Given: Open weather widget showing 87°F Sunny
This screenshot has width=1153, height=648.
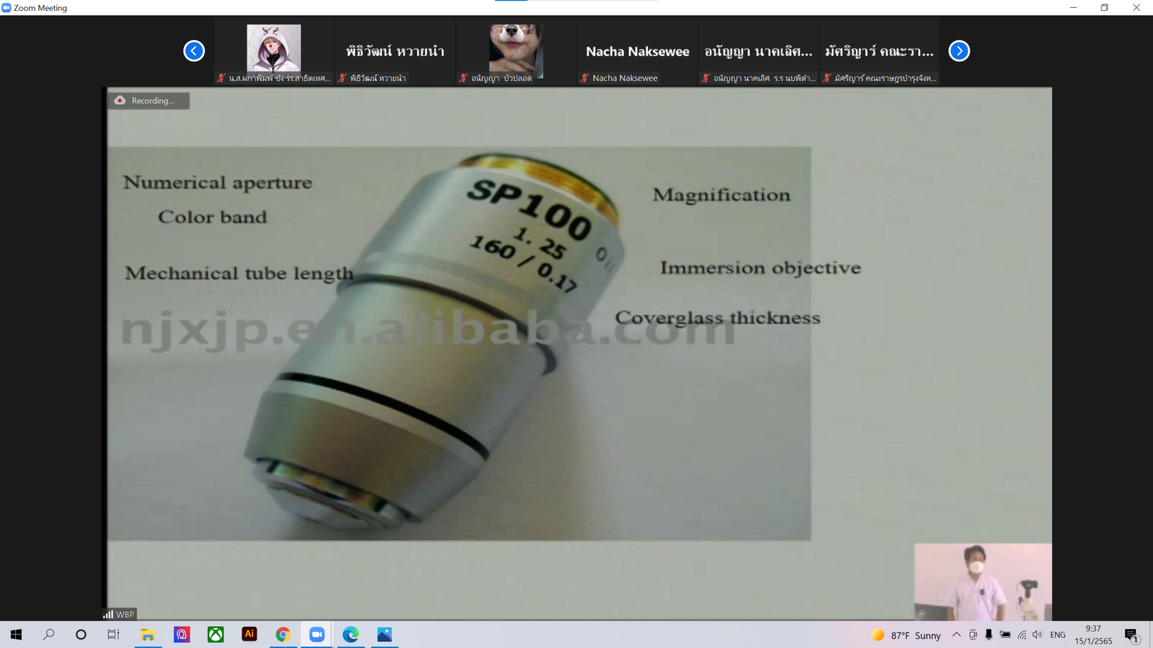Looking at the screenshot, I should pyautogui.click(x=906, y=635).
